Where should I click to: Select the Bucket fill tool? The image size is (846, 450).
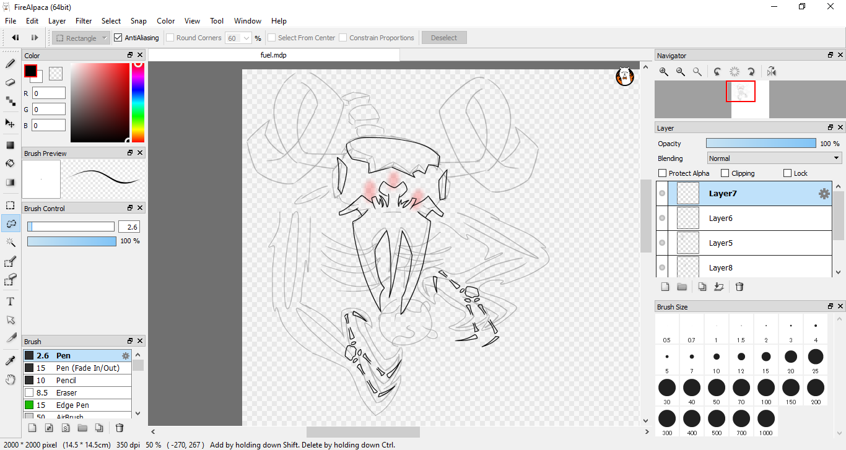[x=10, y=163]
